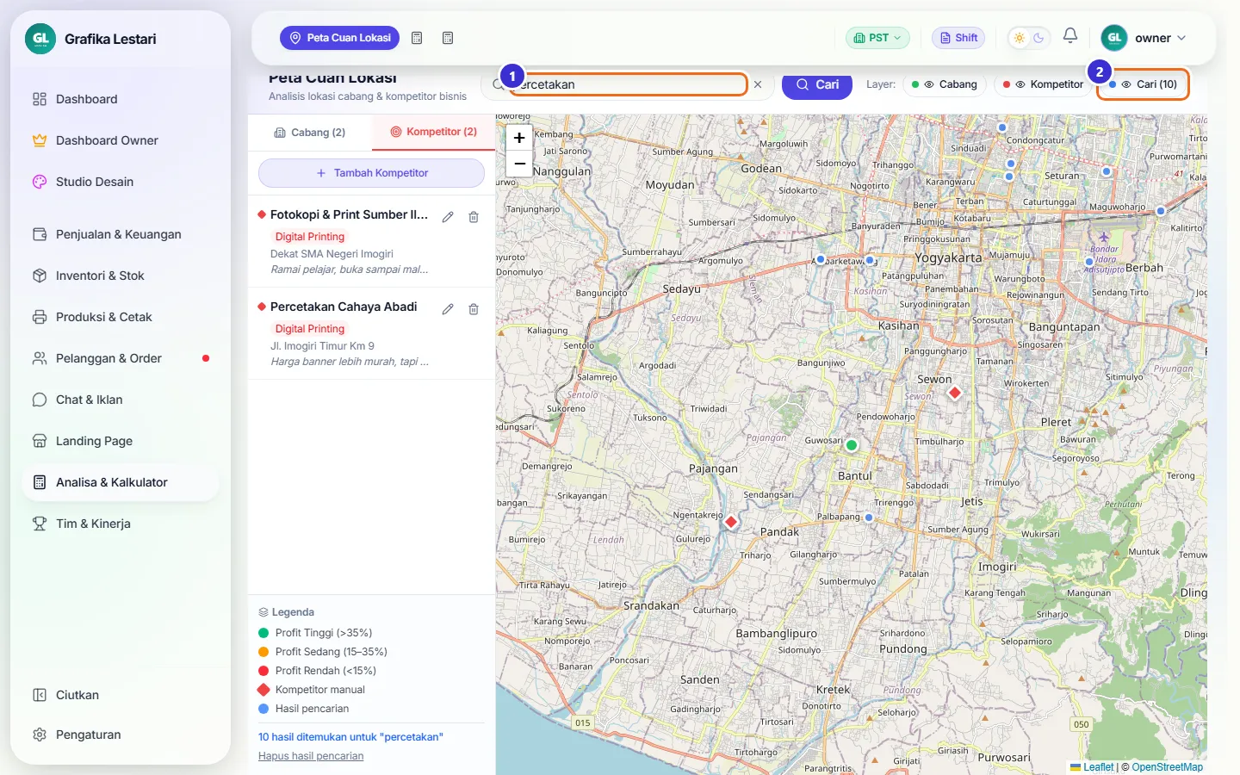Open Pengaturan settings
This screenshot has height=775, width=1240.
[x=121, y=735]
